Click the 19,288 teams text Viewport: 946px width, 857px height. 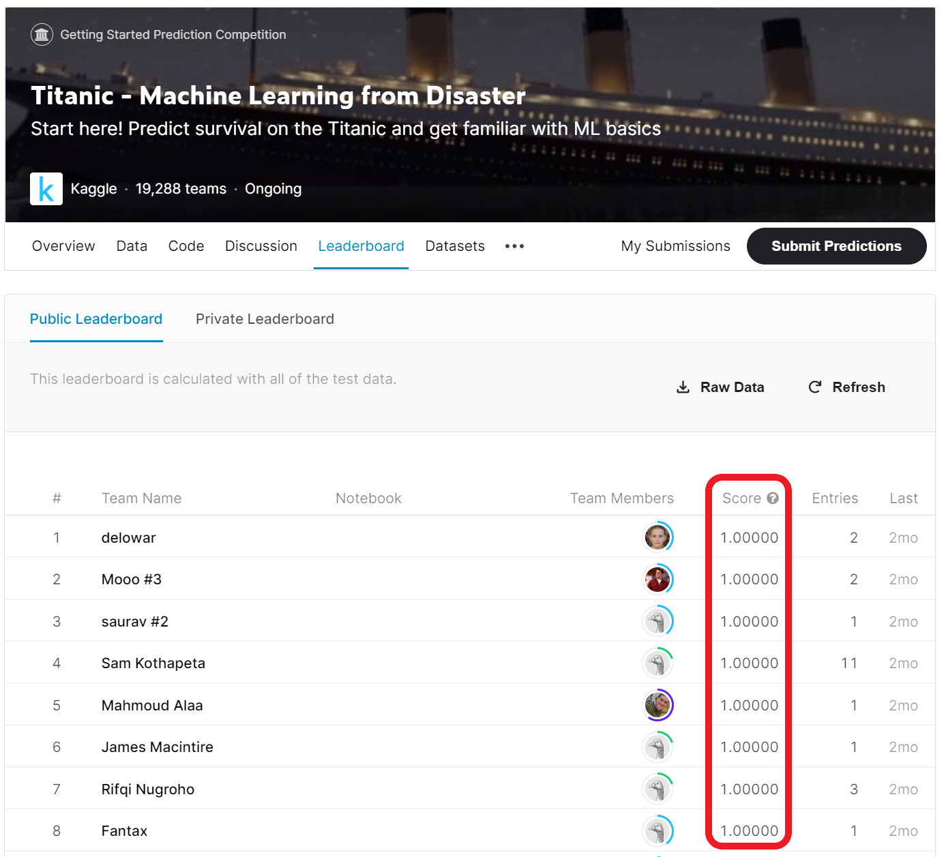[181, 189]
